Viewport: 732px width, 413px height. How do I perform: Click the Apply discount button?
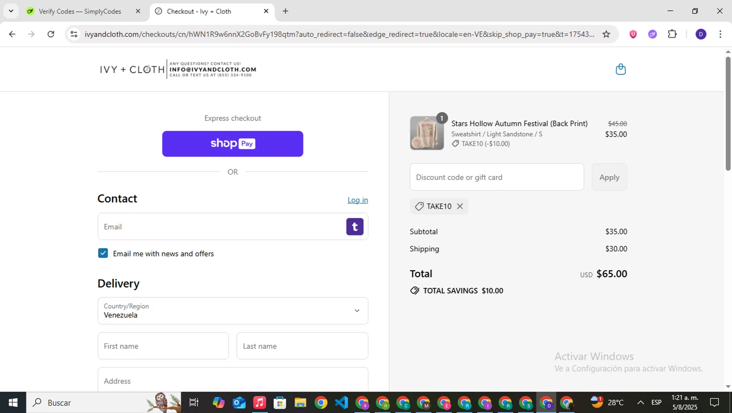pyautogui.click(x=610, y=177)
